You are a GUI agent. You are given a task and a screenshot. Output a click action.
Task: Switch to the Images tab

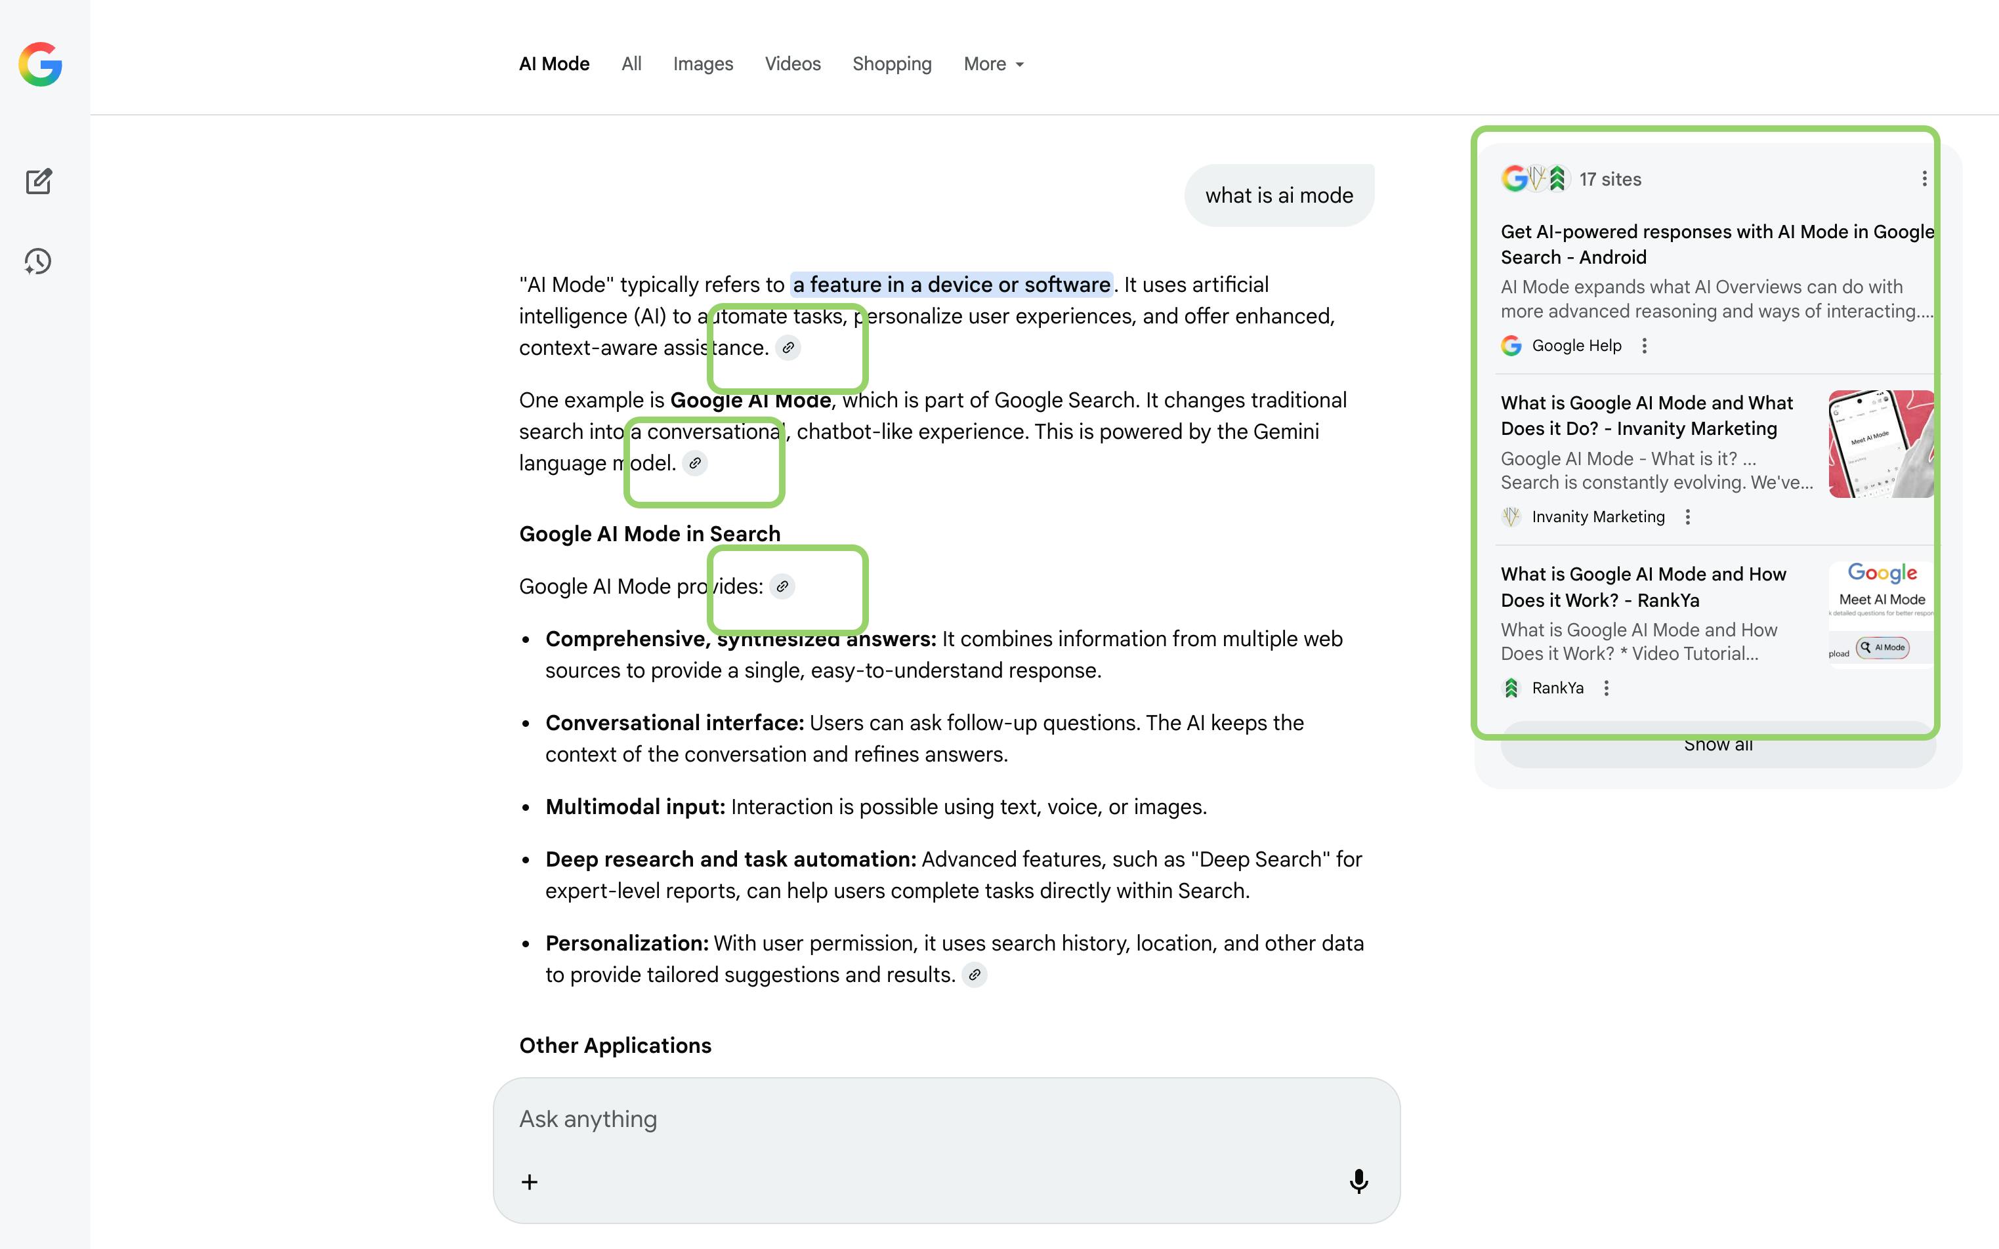point(702,64)
